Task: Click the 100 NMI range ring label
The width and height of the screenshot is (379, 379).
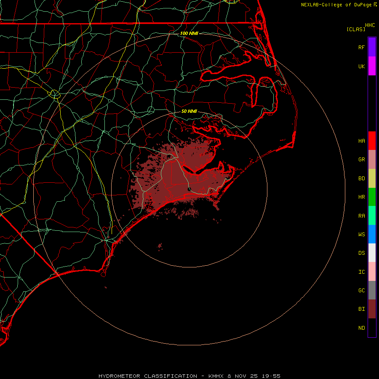Action: point(189,33)
